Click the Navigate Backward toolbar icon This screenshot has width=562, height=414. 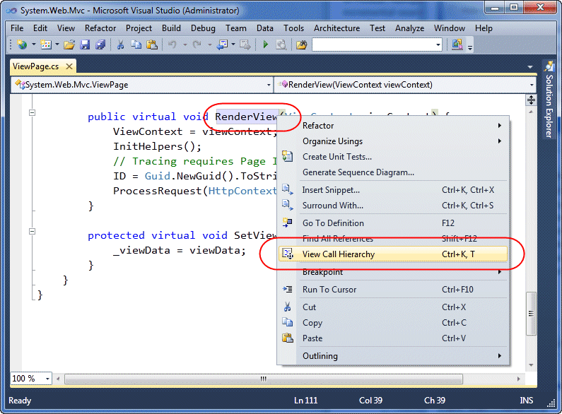tap(223, 45)
